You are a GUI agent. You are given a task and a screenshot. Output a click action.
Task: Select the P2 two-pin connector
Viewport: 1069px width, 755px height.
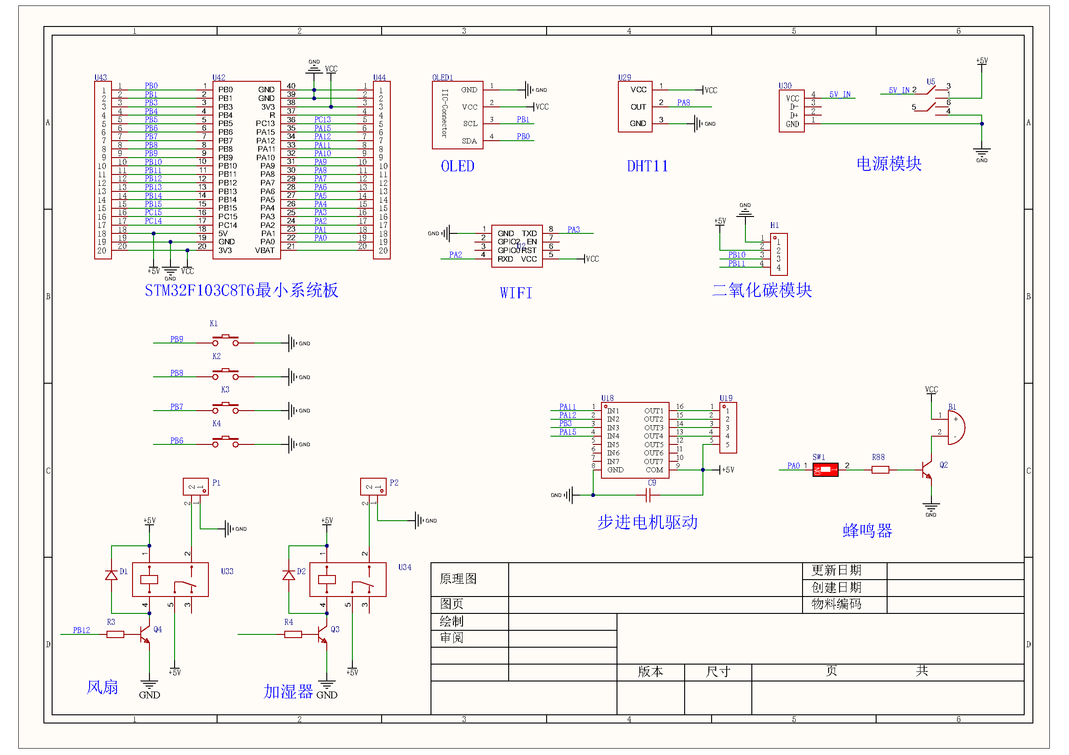(x=373, y=486)
